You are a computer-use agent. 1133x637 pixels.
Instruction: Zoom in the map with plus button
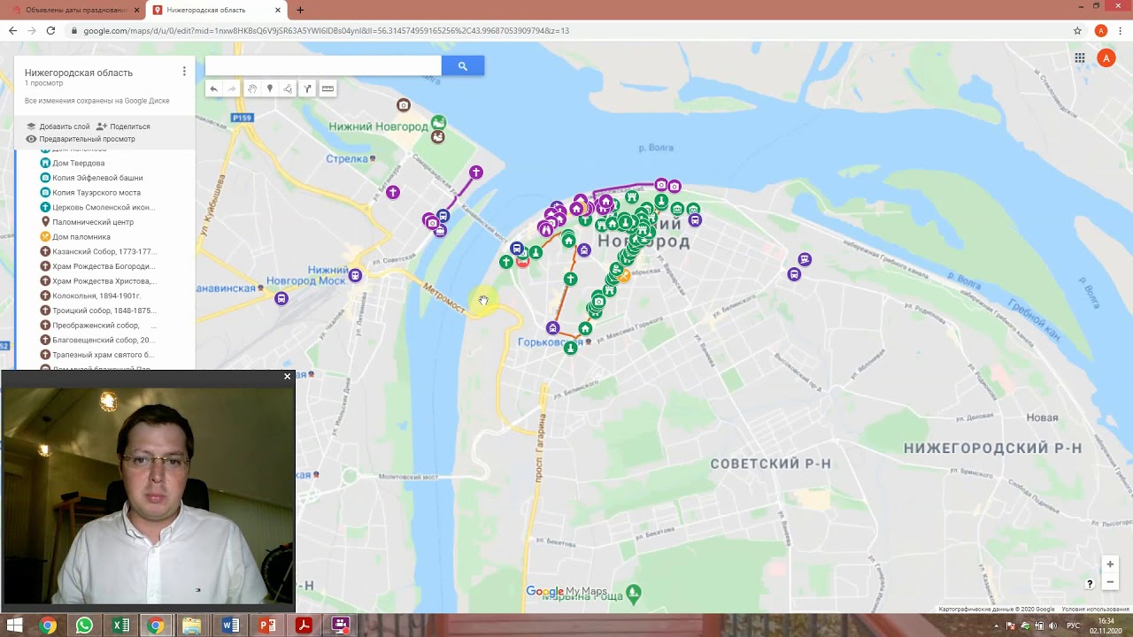tap(1110, 564)
